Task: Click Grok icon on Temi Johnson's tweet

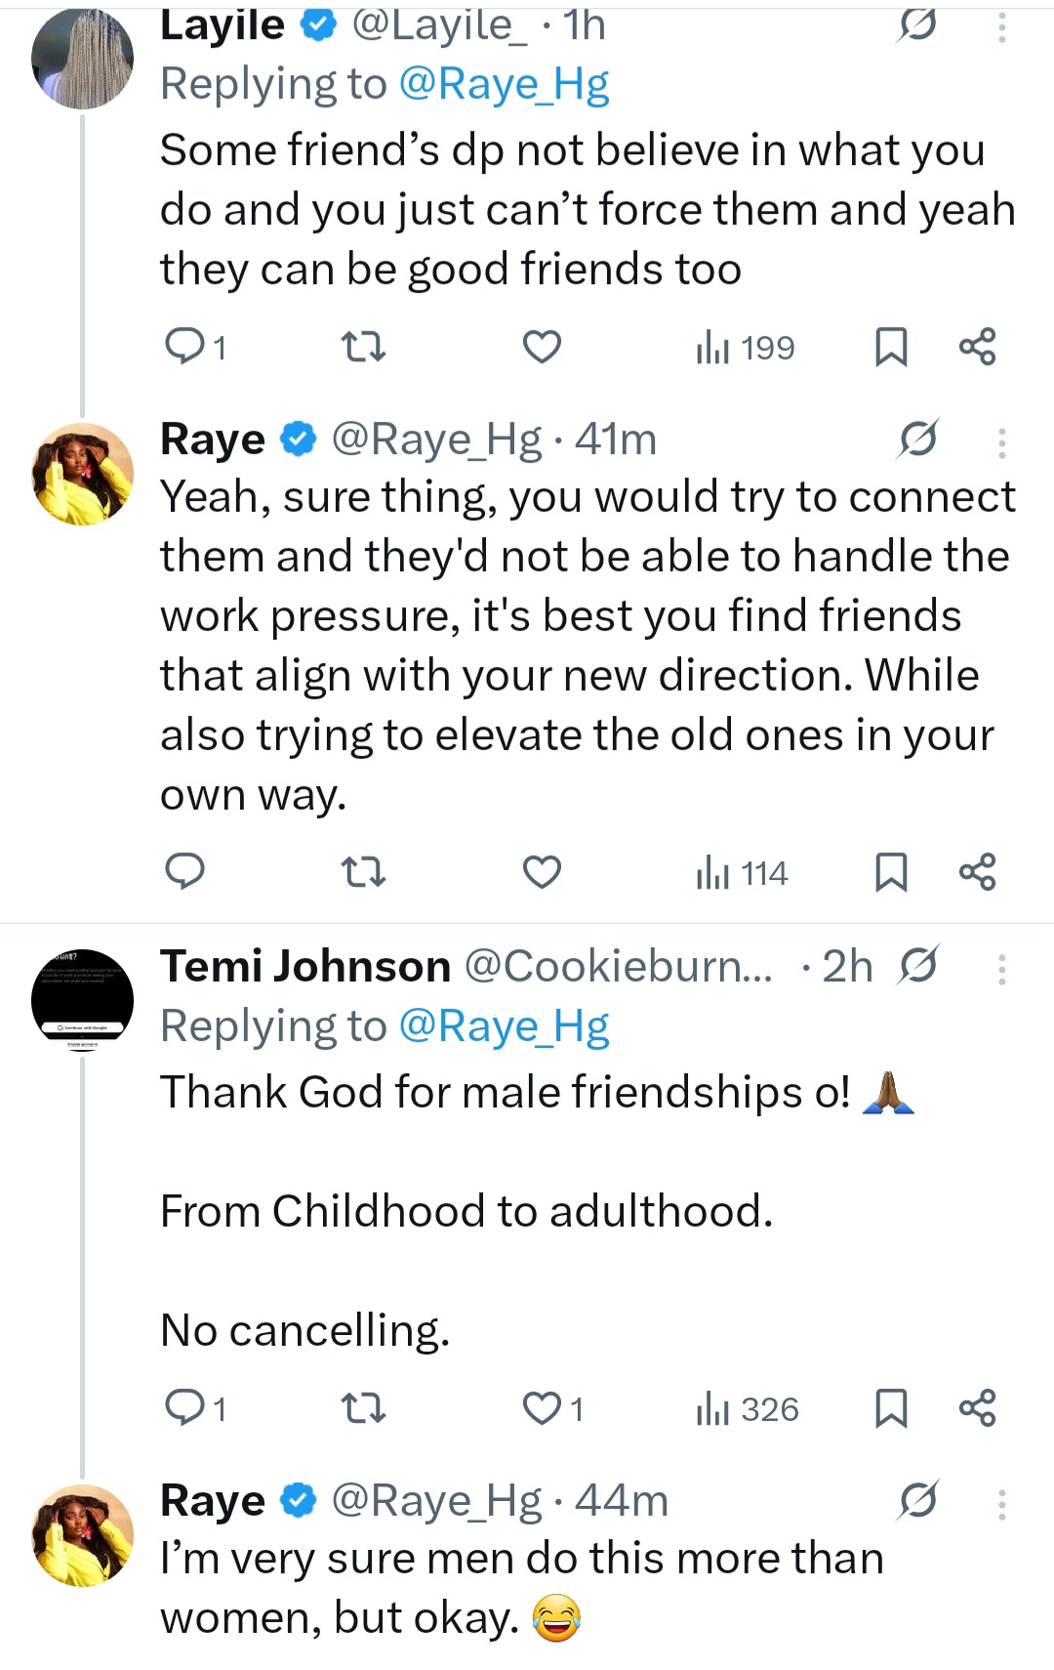Action: (918, 966)
